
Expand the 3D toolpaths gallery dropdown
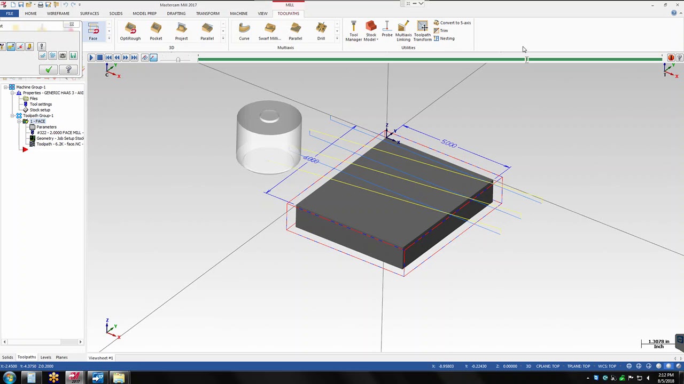click(x=223, y=38)
